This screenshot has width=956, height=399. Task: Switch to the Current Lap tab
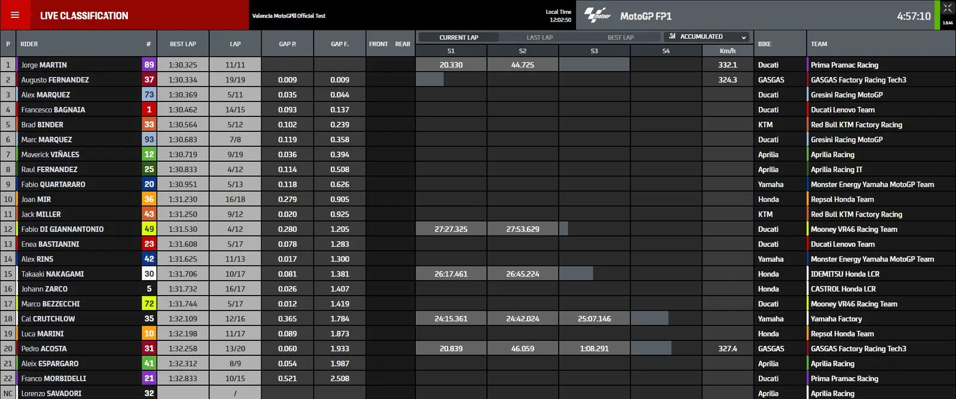pos(459,37)
